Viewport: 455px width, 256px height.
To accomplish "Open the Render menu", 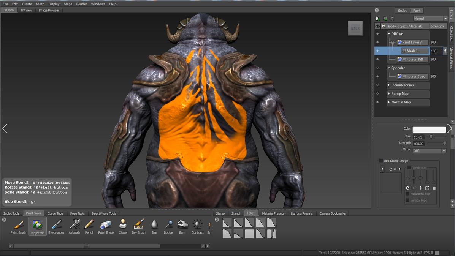I will 81,4.
